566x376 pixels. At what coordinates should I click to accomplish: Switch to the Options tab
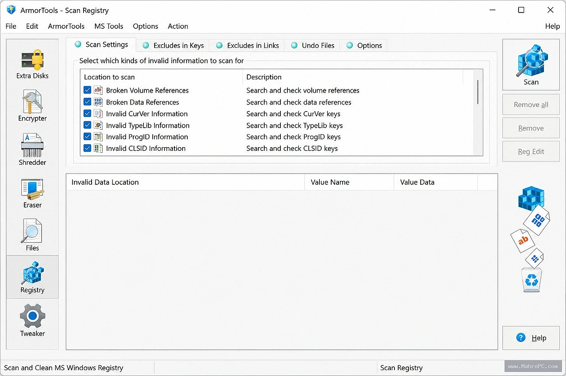(364, 46)
